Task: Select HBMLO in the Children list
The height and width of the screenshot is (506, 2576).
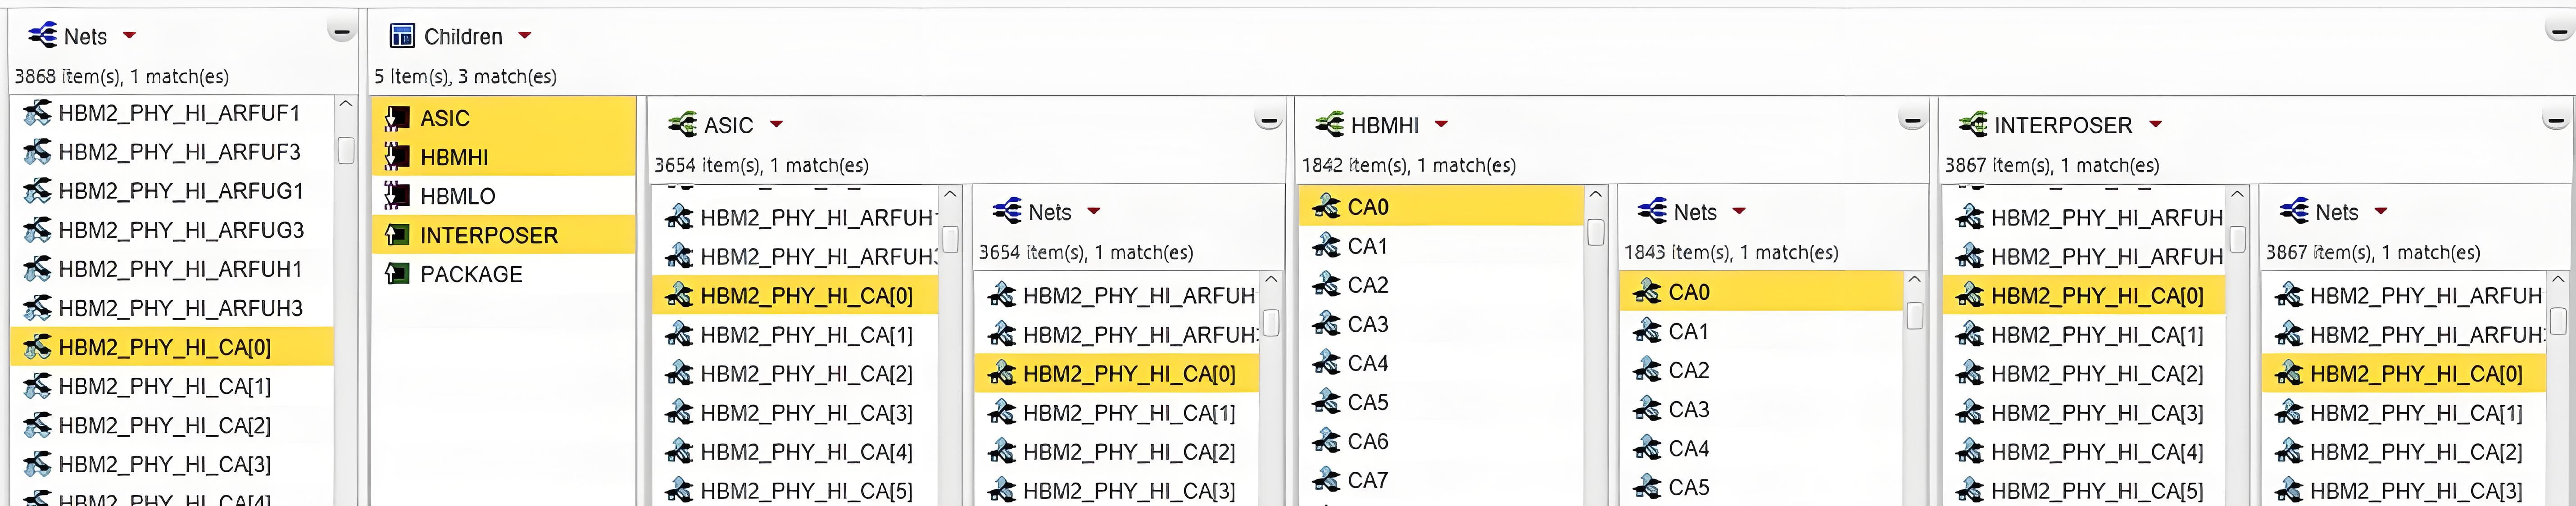Action: (504, 196)
